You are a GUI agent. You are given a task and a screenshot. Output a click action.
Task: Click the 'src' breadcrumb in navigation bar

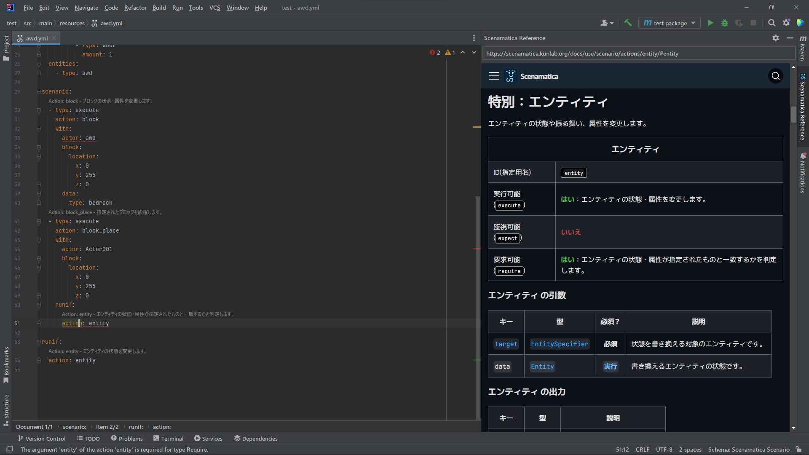pos(27,23)
